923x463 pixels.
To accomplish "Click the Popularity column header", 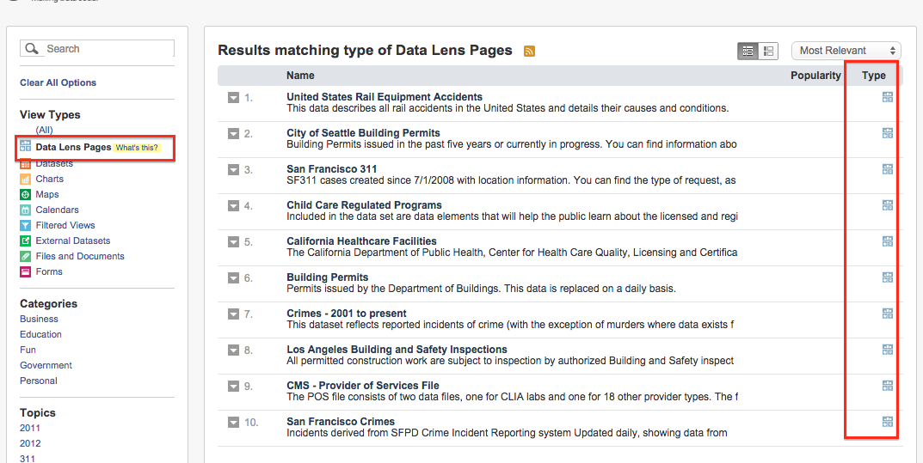I will (815, 76).
